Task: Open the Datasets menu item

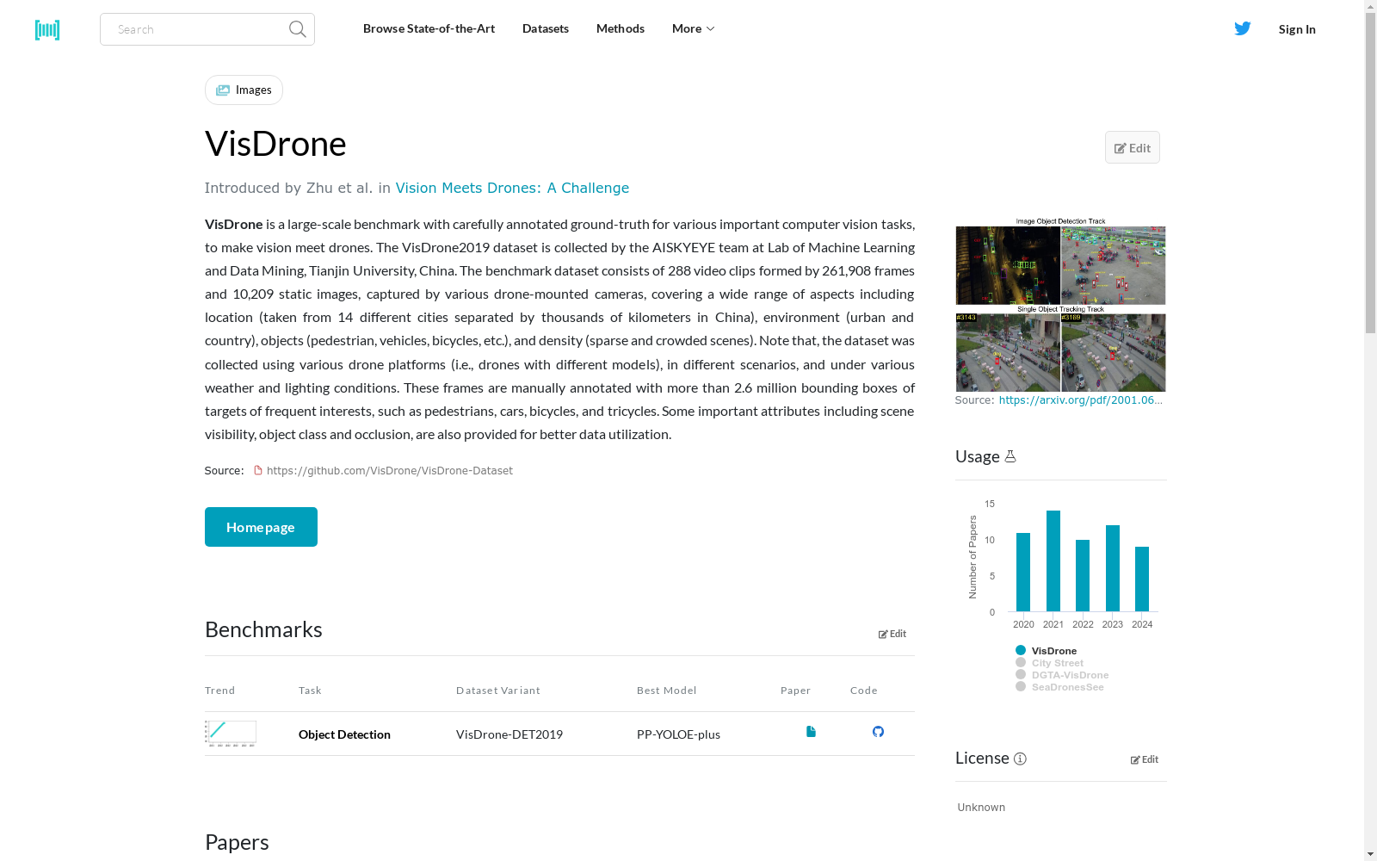Action: click(x=546, y=28)
